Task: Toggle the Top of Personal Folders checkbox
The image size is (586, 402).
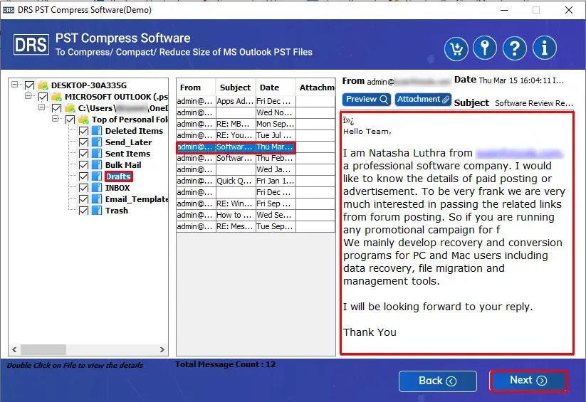Action: tap(70, 120)
